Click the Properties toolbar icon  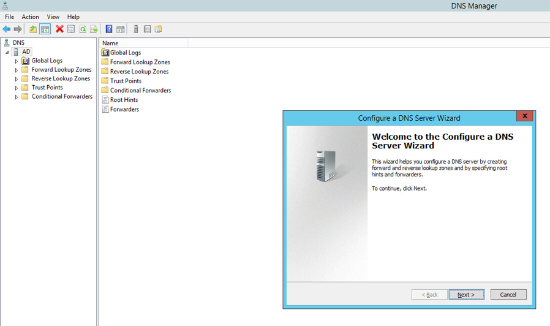[x=71, y=29]
